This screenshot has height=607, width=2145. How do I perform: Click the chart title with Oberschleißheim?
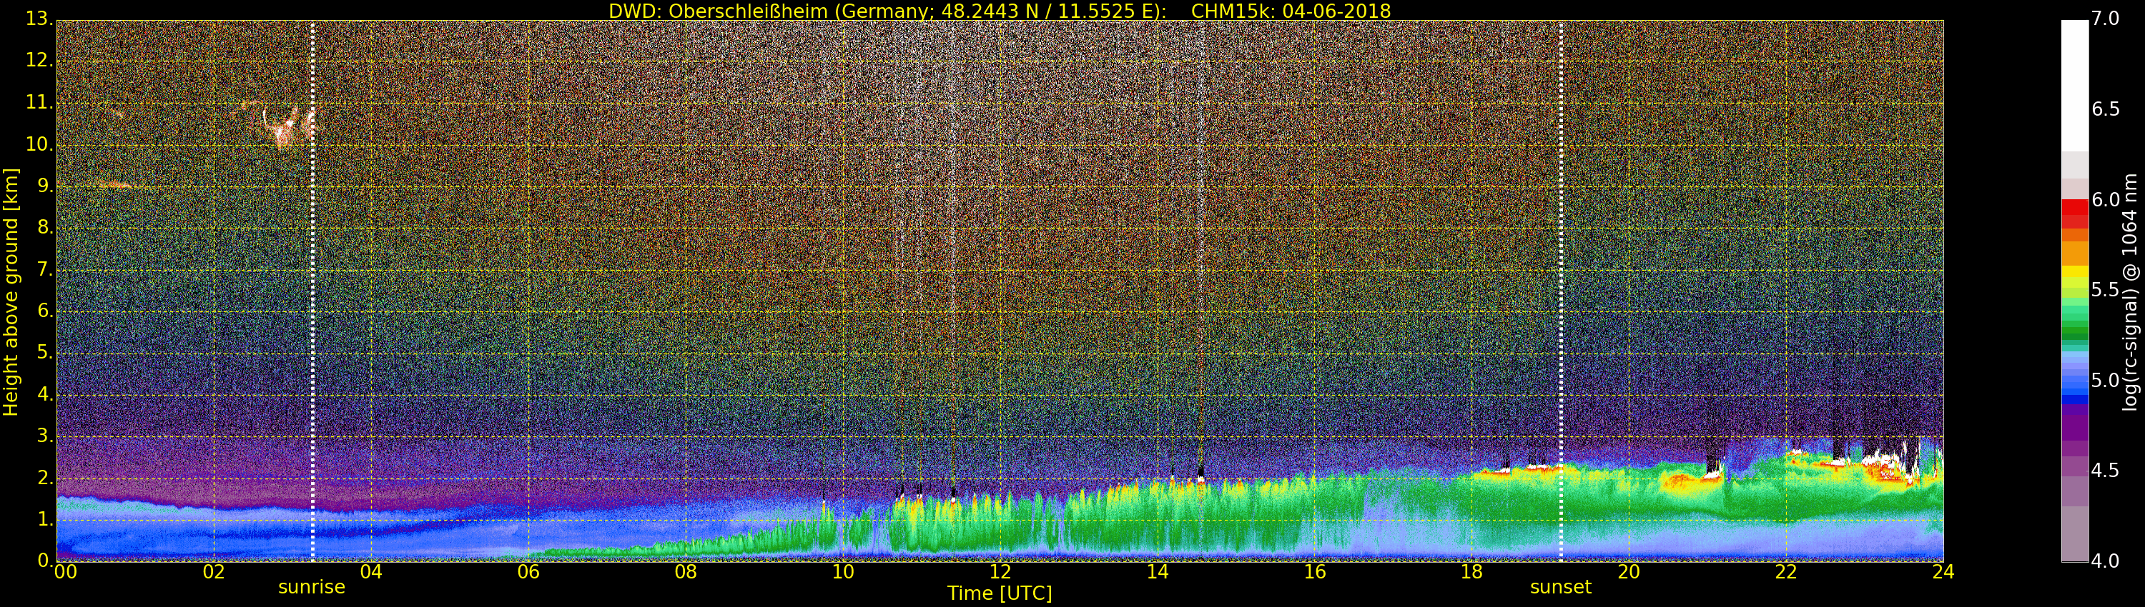point(1000,11)
